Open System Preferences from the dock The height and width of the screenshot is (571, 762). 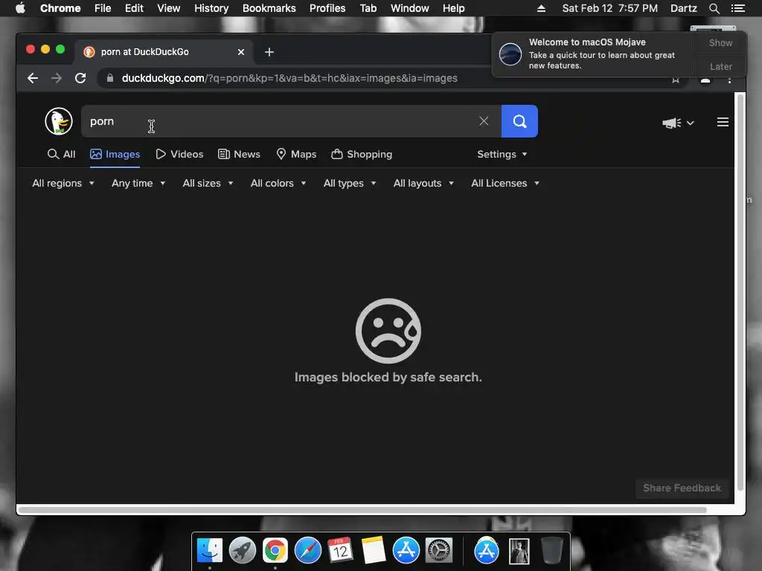point(439,551)
